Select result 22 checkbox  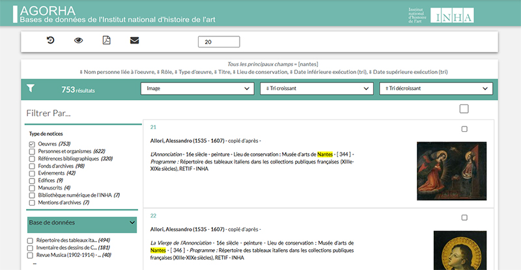pyautogui.click(x=464, y=217)
